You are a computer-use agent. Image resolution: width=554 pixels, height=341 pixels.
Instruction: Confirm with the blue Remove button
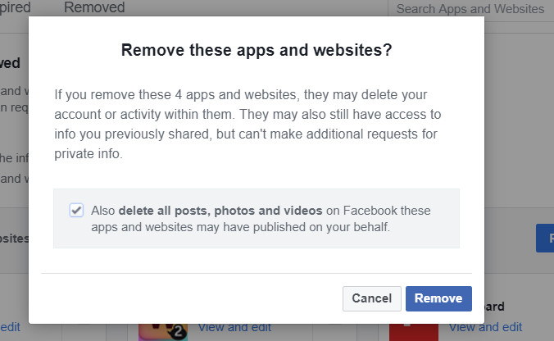(438, 298)
